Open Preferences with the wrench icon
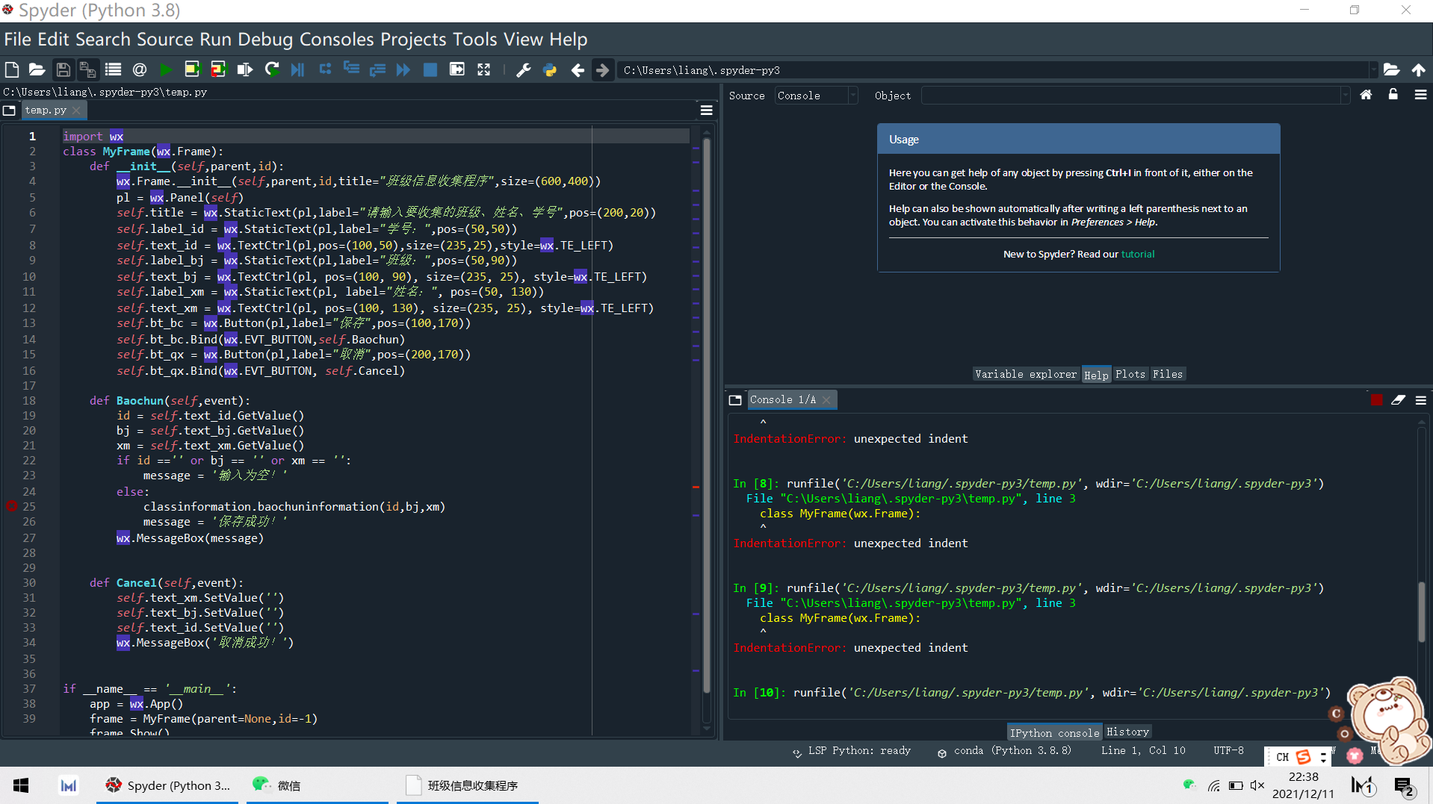Image resolution: width=1433 pixels, height=804 pixels. pyautogui.click(x=523, y=69)
